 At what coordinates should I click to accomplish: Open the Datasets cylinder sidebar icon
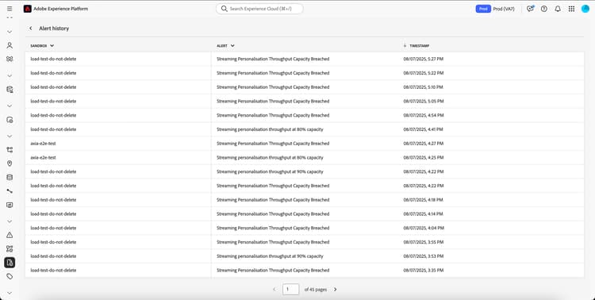tap(10, 177)
